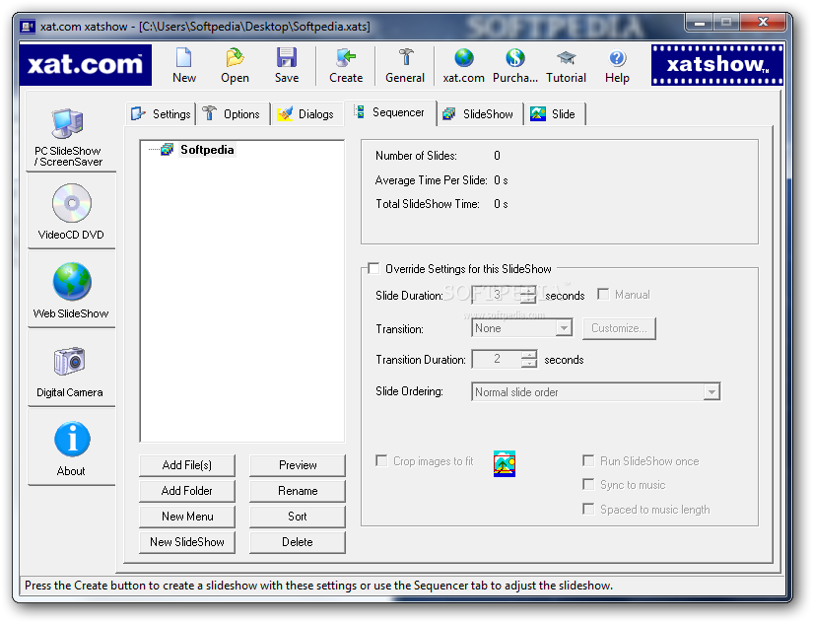Go to the SlideShow tab
The height and width of the screenshot is (623, 813).
480,114
